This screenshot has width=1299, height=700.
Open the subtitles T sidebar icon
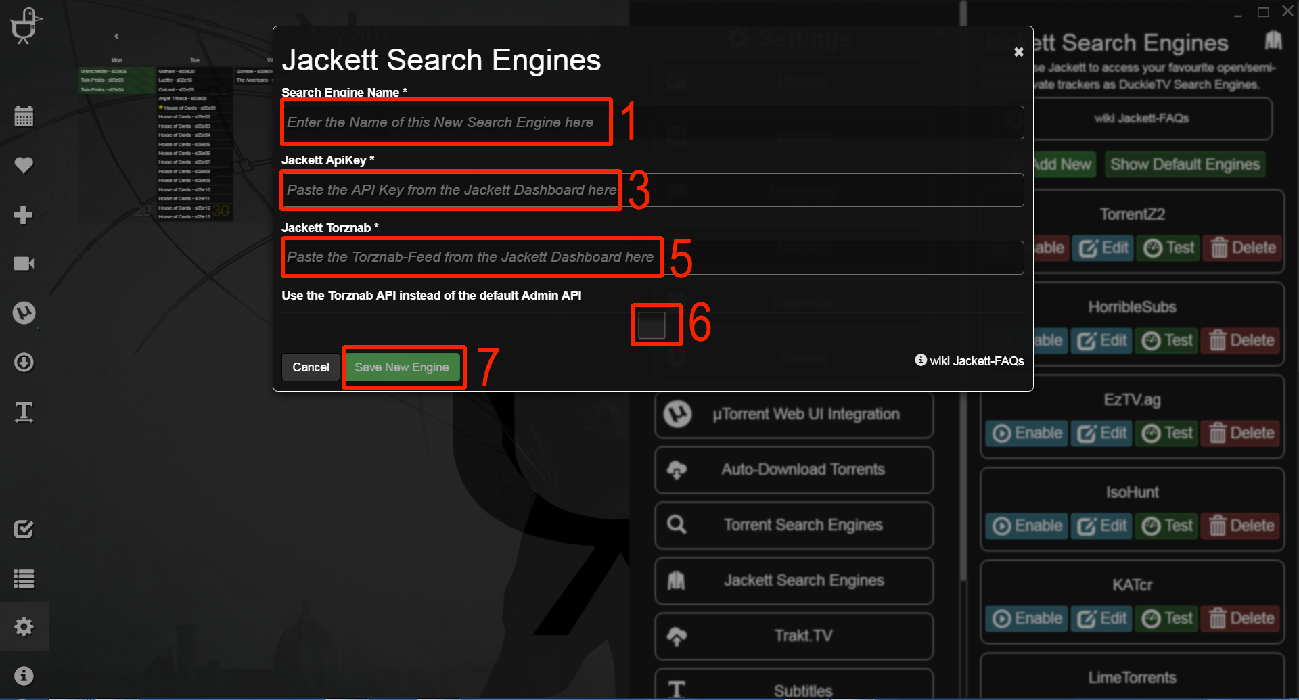pyautogui.click(x=24, y=412)
